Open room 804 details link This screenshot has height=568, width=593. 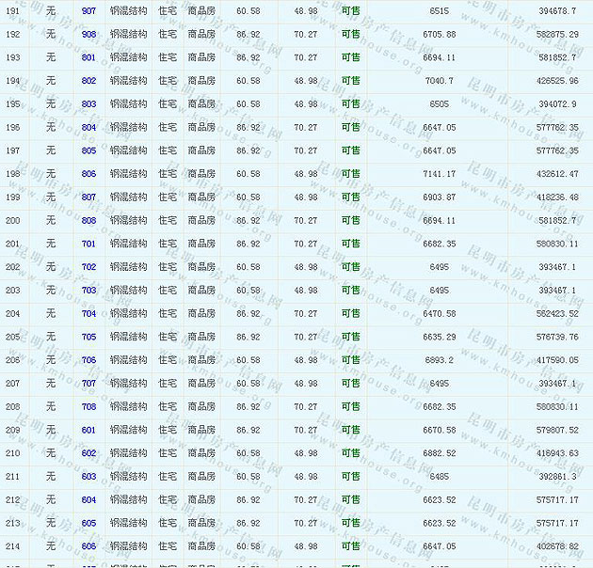tap(88, 127)
